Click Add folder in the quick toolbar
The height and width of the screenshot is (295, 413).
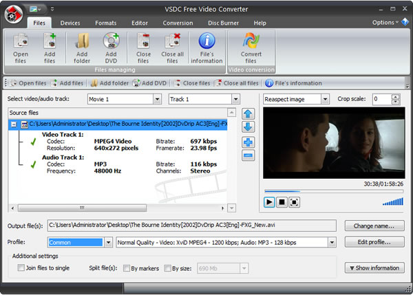tap(109, 83)
